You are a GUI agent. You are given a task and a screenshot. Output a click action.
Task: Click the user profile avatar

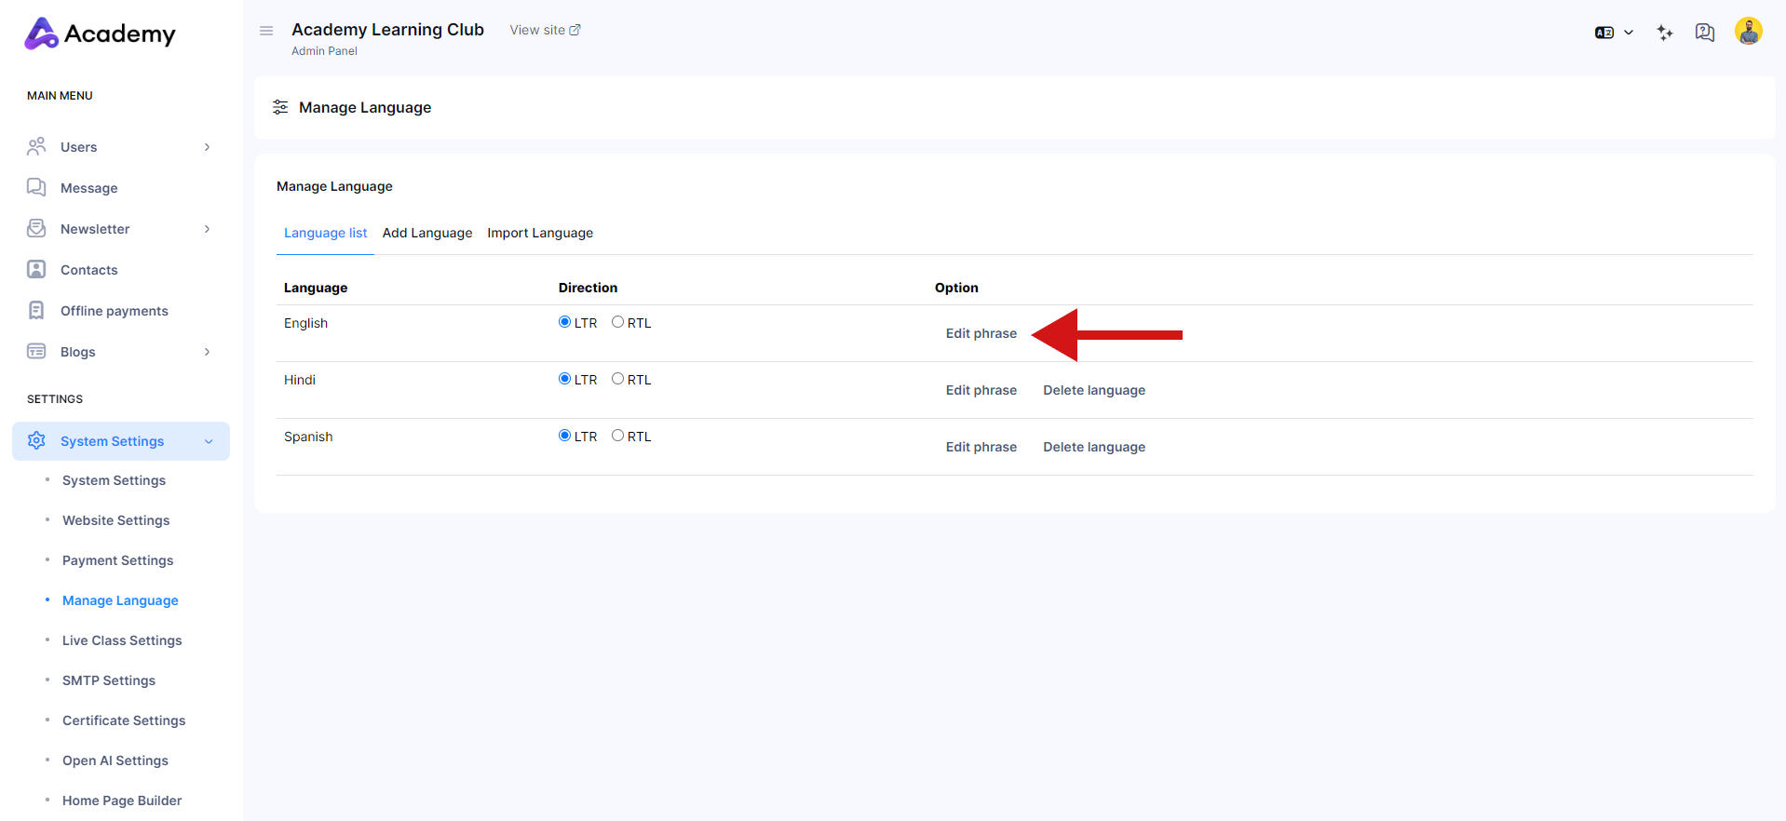coord(1748,31)
